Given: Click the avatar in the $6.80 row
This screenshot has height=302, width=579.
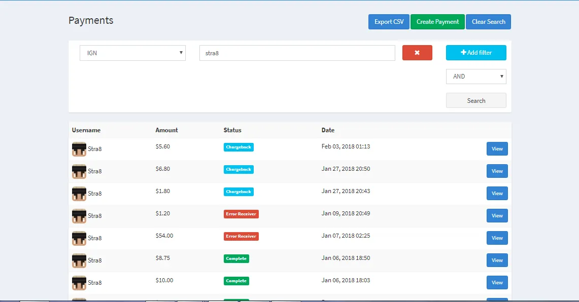Looking at the screenshot, I should [79, 171].
